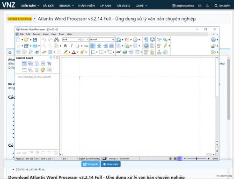Expand the font color dropdown arrow
The image size is (234, 179).
point(78,52)
